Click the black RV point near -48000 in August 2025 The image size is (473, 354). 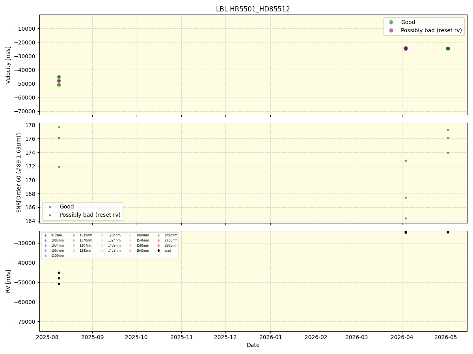coord(59,278)
